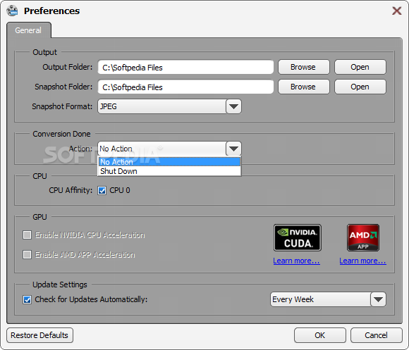Browse for the Output Folder

pos(304,67)
